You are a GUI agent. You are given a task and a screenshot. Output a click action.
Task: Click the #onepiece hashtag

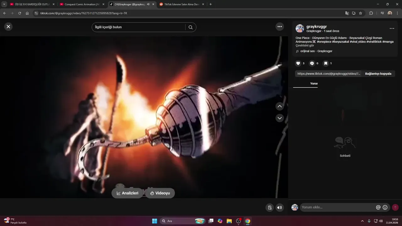324,42
